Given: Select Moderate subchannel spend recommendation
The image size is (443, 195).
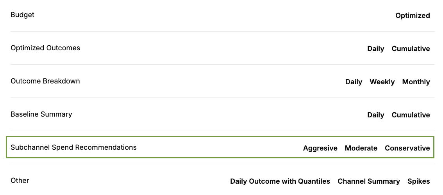Looking at the screenshot, I should click(361, 148).
